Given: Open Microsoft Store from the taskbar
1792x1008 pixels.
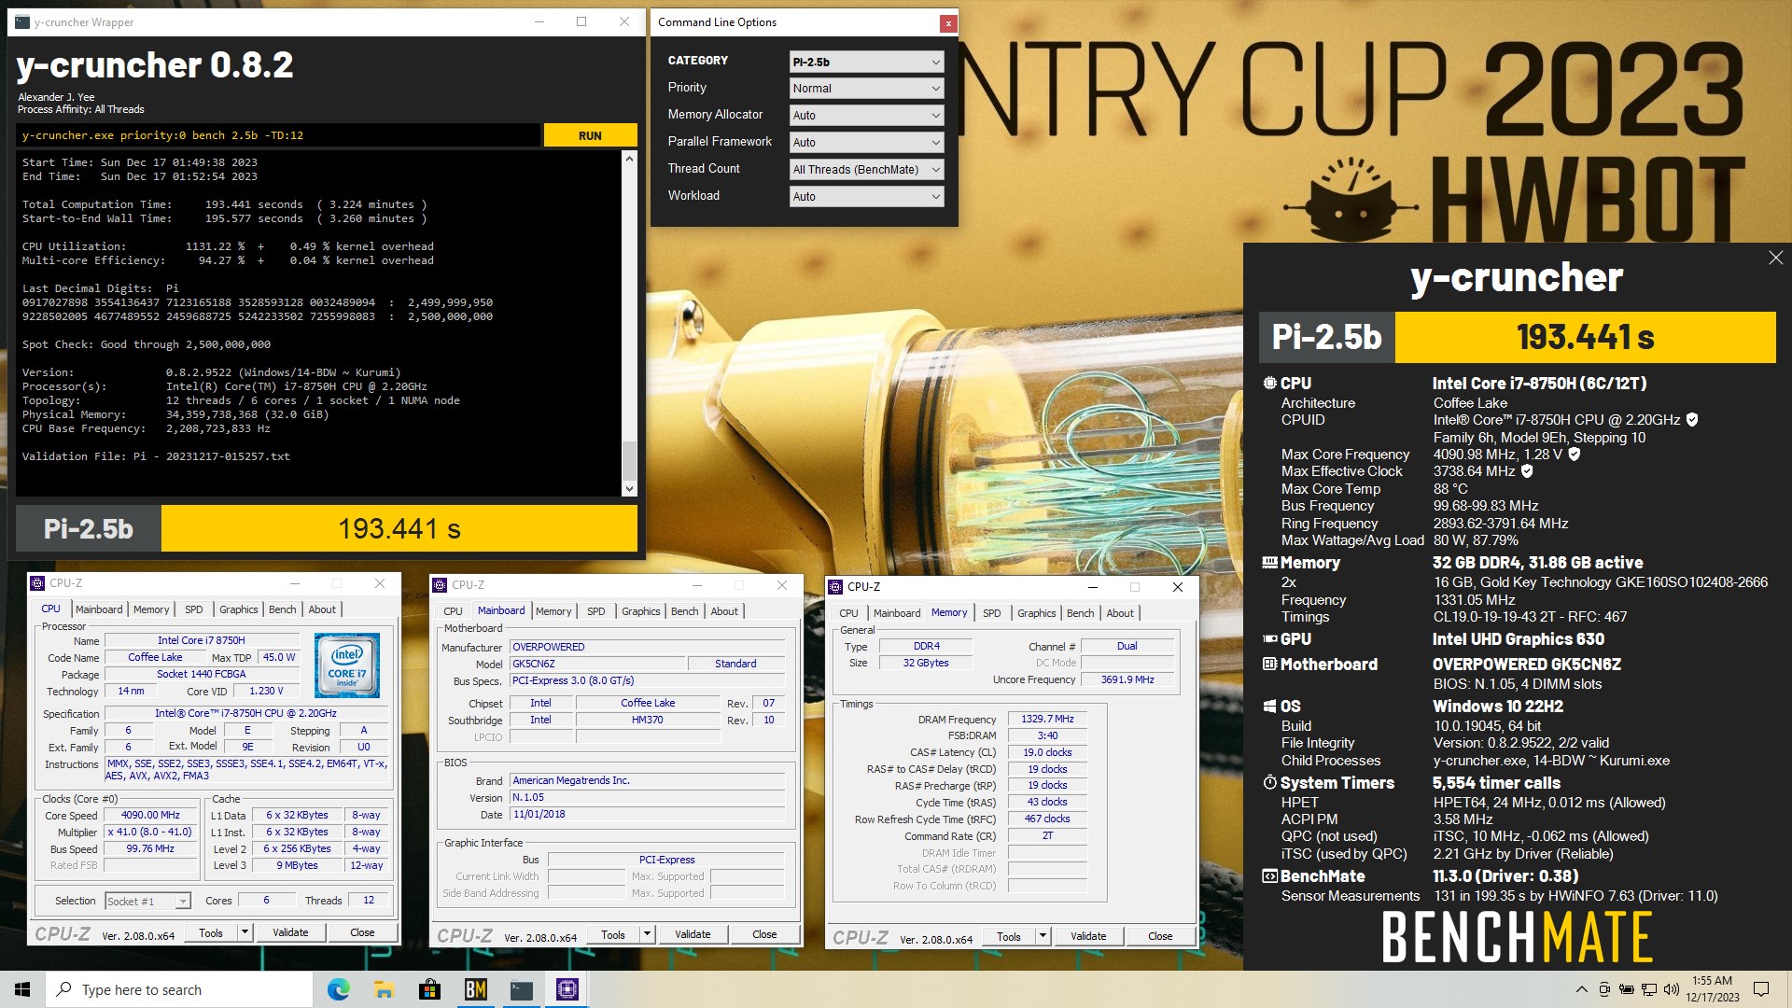Looking at the screenshot, I should pos(429,989).
